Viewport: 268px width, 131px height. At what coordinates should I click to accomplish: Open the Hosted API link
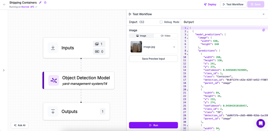[28, 7]
